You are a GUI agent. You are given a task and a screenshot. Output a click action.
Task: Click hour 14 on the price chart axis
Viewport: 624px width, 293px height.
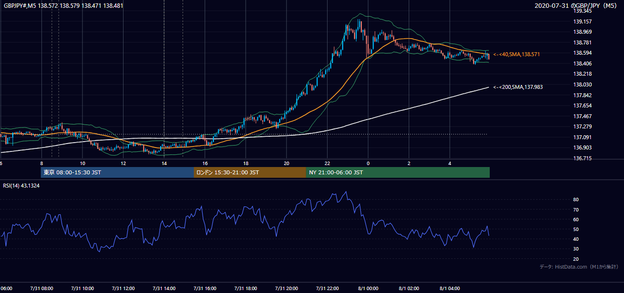(x=165, y=163)
